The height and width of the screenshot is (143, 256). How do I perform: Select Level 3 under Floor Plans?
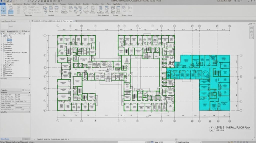[x=9, y=42]
